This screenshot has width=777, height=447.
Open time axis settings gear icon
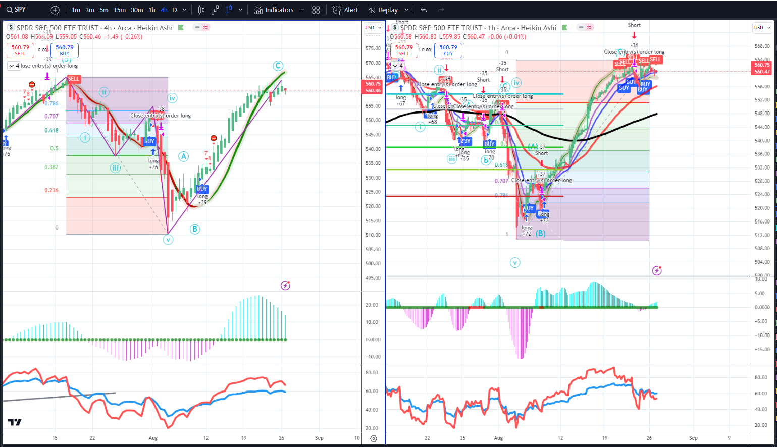point(374,438)
